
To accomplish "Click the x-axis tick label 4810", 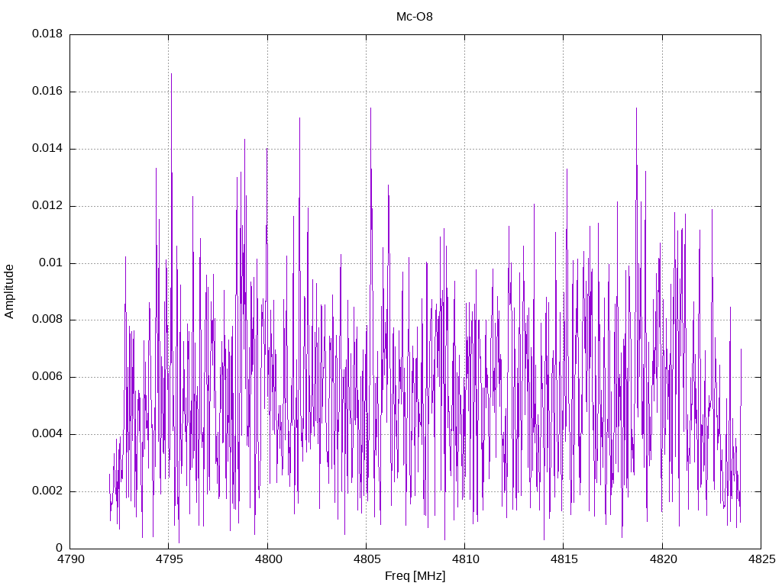I will 465,559.
